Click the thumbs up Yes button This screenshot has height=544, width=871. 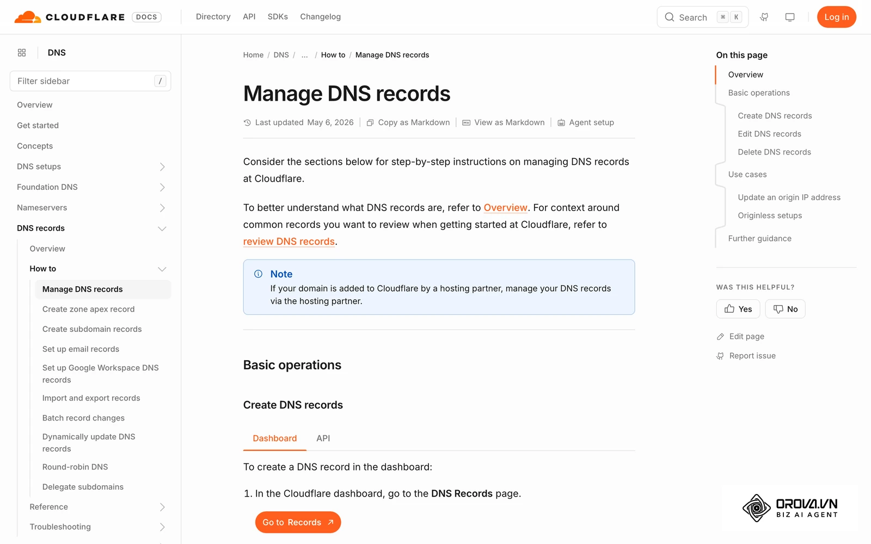738,309
